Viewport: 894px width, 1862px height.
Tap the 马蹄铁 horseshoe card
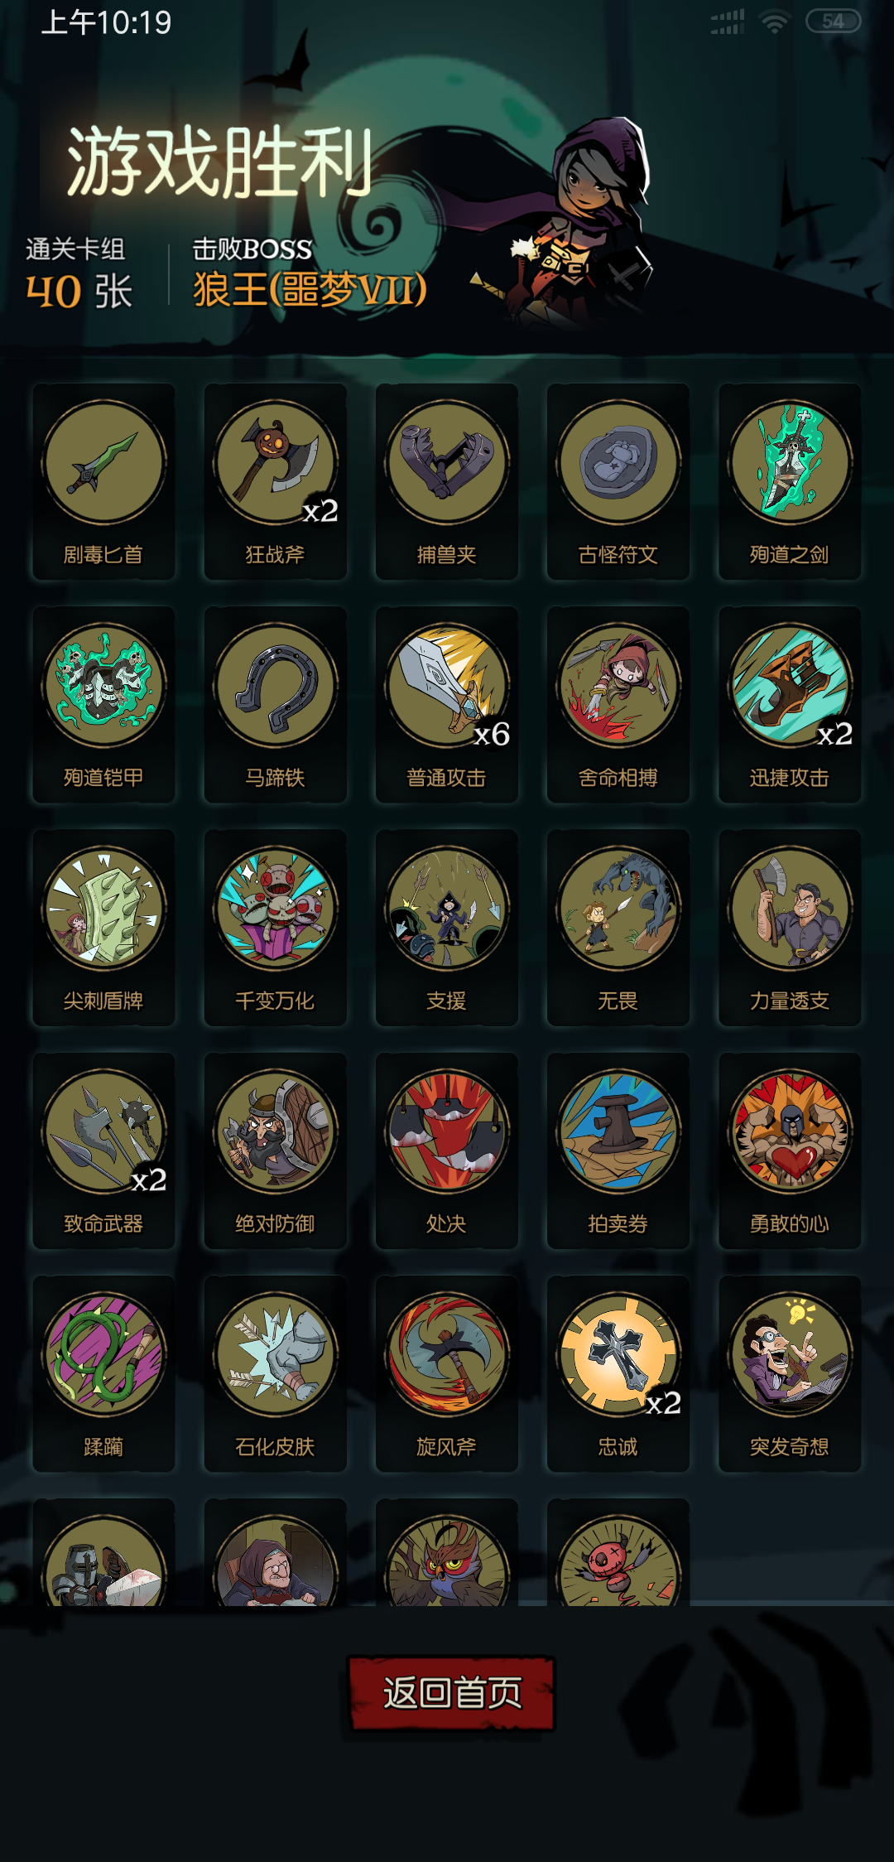[275, 704]
